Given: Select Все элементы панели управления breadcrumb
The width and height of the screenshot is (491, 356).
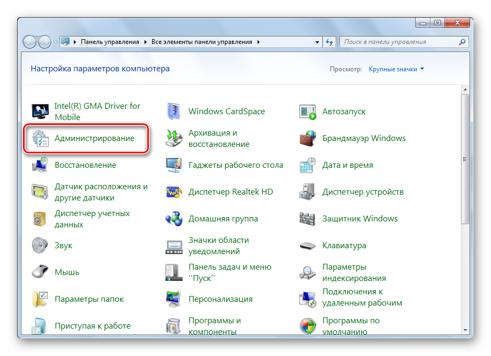Looking at the screenshot, I should (x=202, y=42).
